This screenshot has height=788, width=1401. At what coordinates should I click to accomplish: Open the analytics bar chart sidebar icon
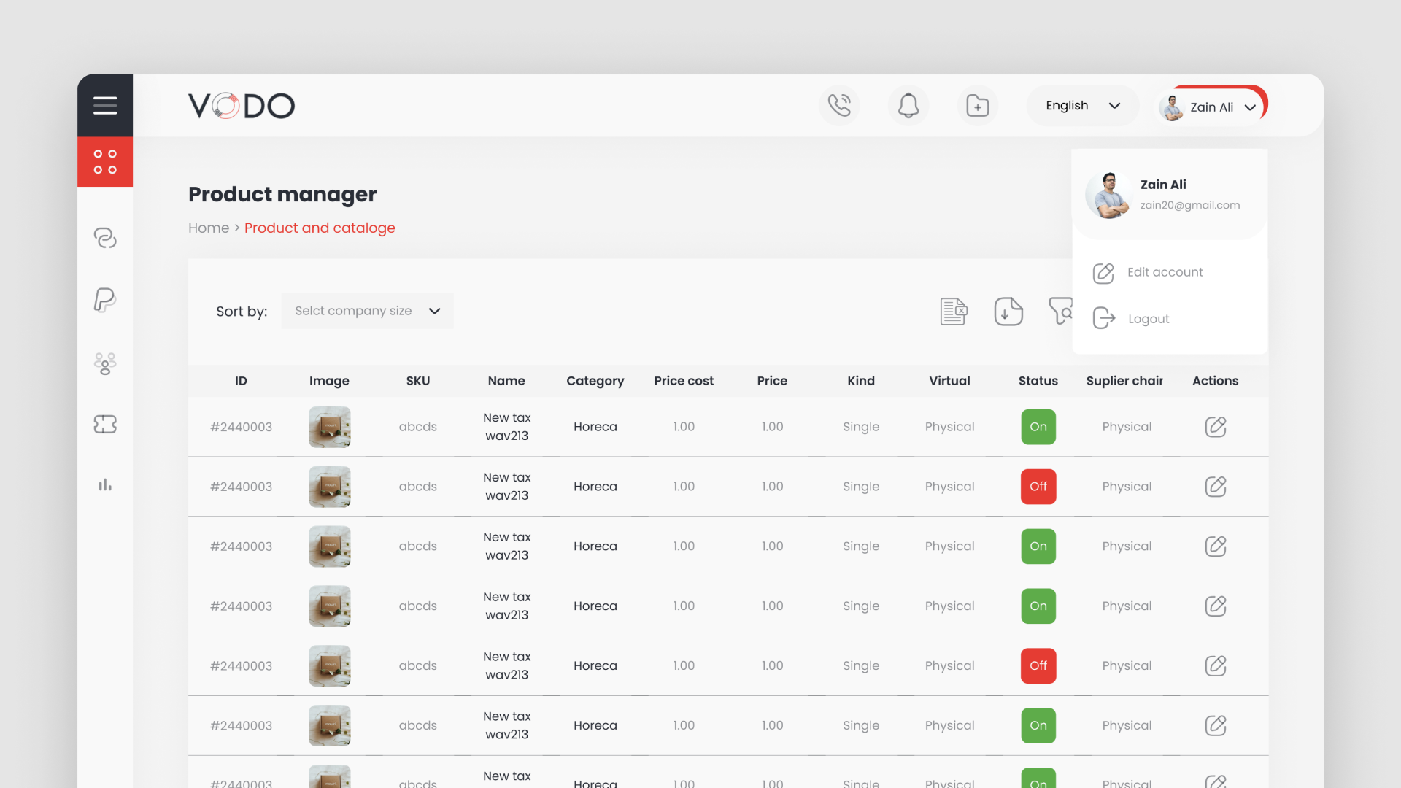[x=105, y=484]
